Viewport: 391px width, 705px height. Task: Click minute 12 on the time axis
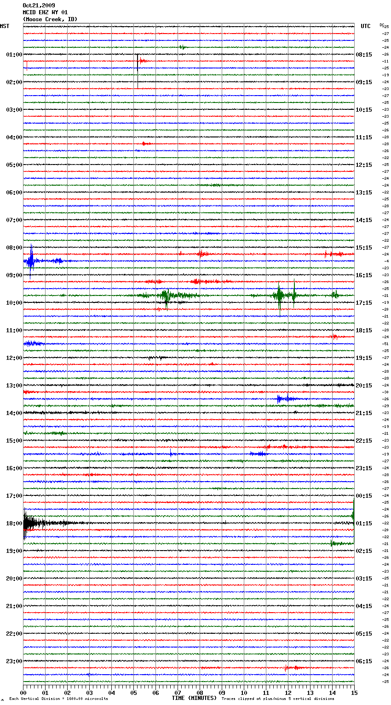point(288,693)
